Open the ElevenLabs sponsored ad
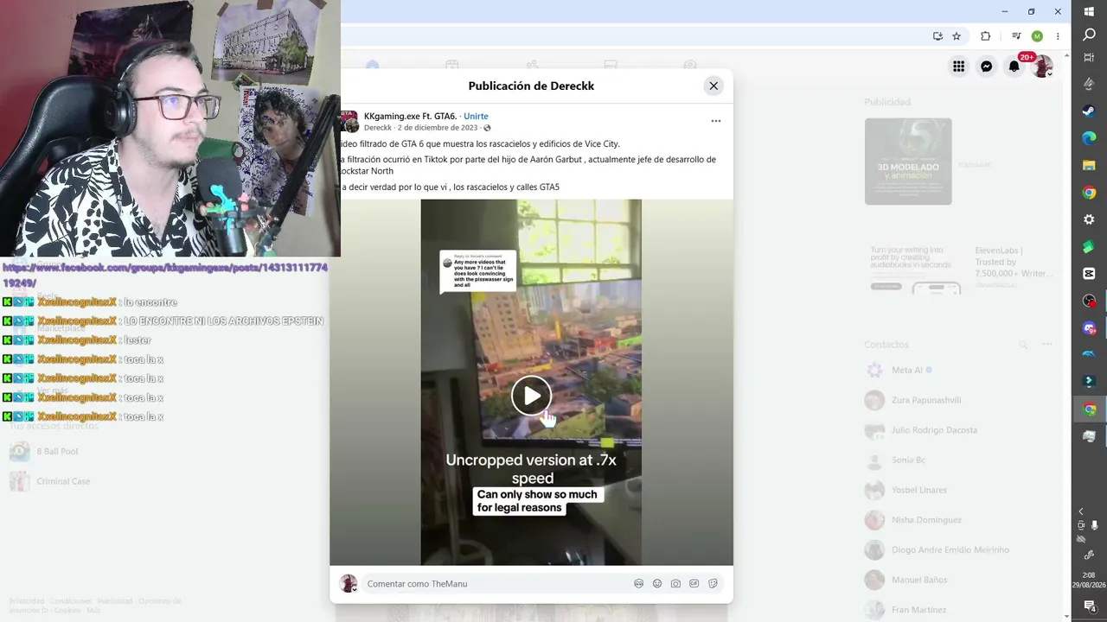The image size is (1107, 622). click(962, 268)
